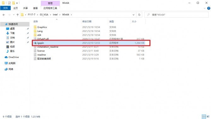Click the properties checkmark quick-access icon
This screenshot has height=119, width=211.
click(9, 3)
